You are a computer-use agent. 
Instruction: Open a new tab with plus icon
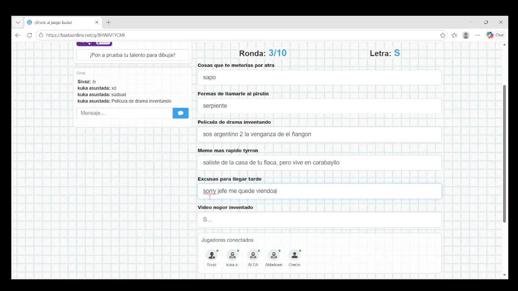coord(108,23)
